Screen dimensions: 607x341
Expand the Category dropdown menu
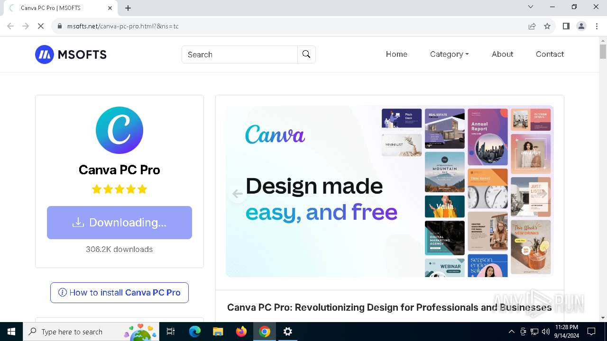[x=449, y=54]
